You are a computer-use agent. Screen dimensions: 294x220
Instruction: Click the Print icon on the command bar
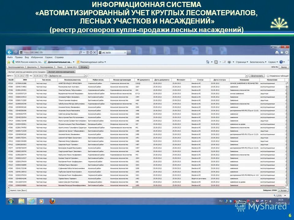point(229,62)
